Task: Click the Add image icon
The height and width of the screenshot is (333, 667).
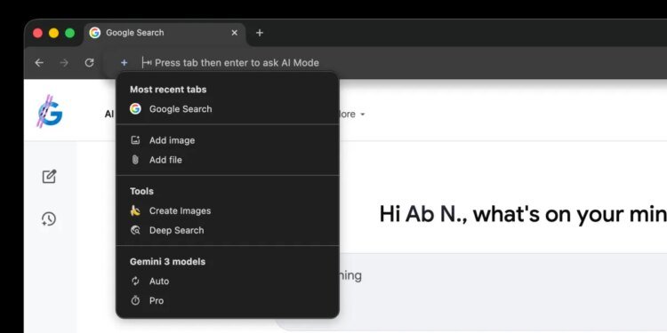Action: (135, 140)
